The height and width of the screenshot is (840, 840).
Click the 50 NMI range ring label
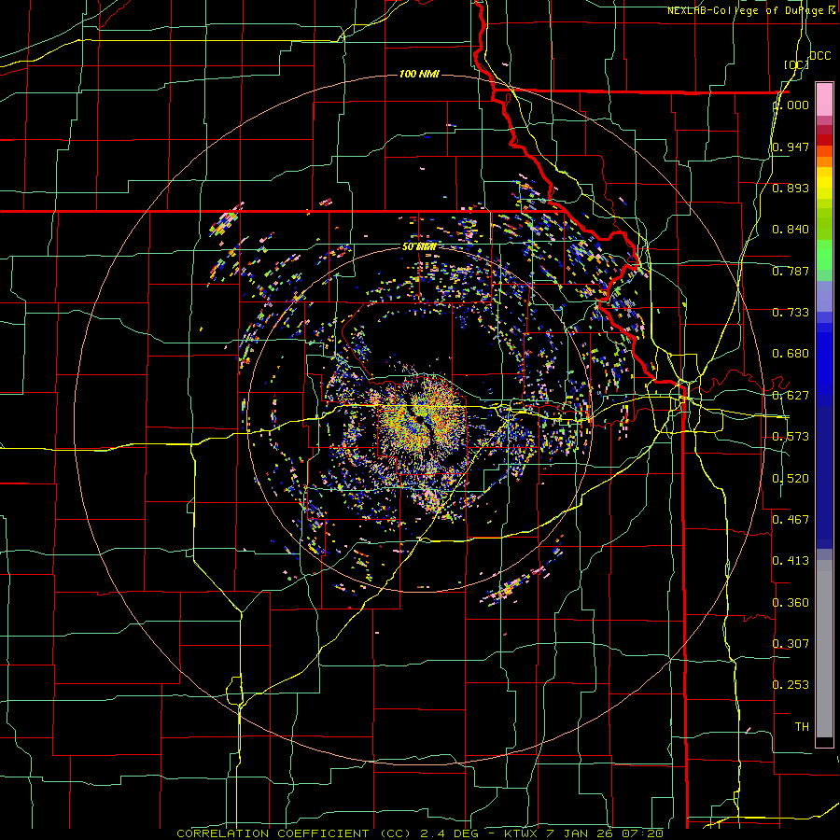click(x=419, y=247)
